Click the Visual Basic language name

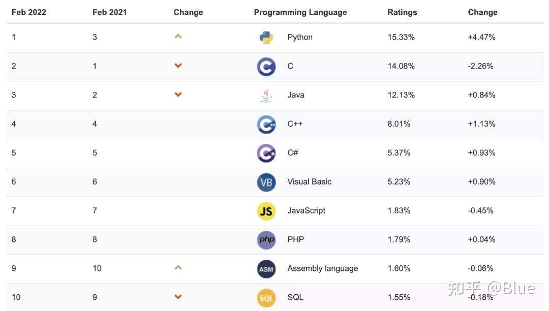309,181
